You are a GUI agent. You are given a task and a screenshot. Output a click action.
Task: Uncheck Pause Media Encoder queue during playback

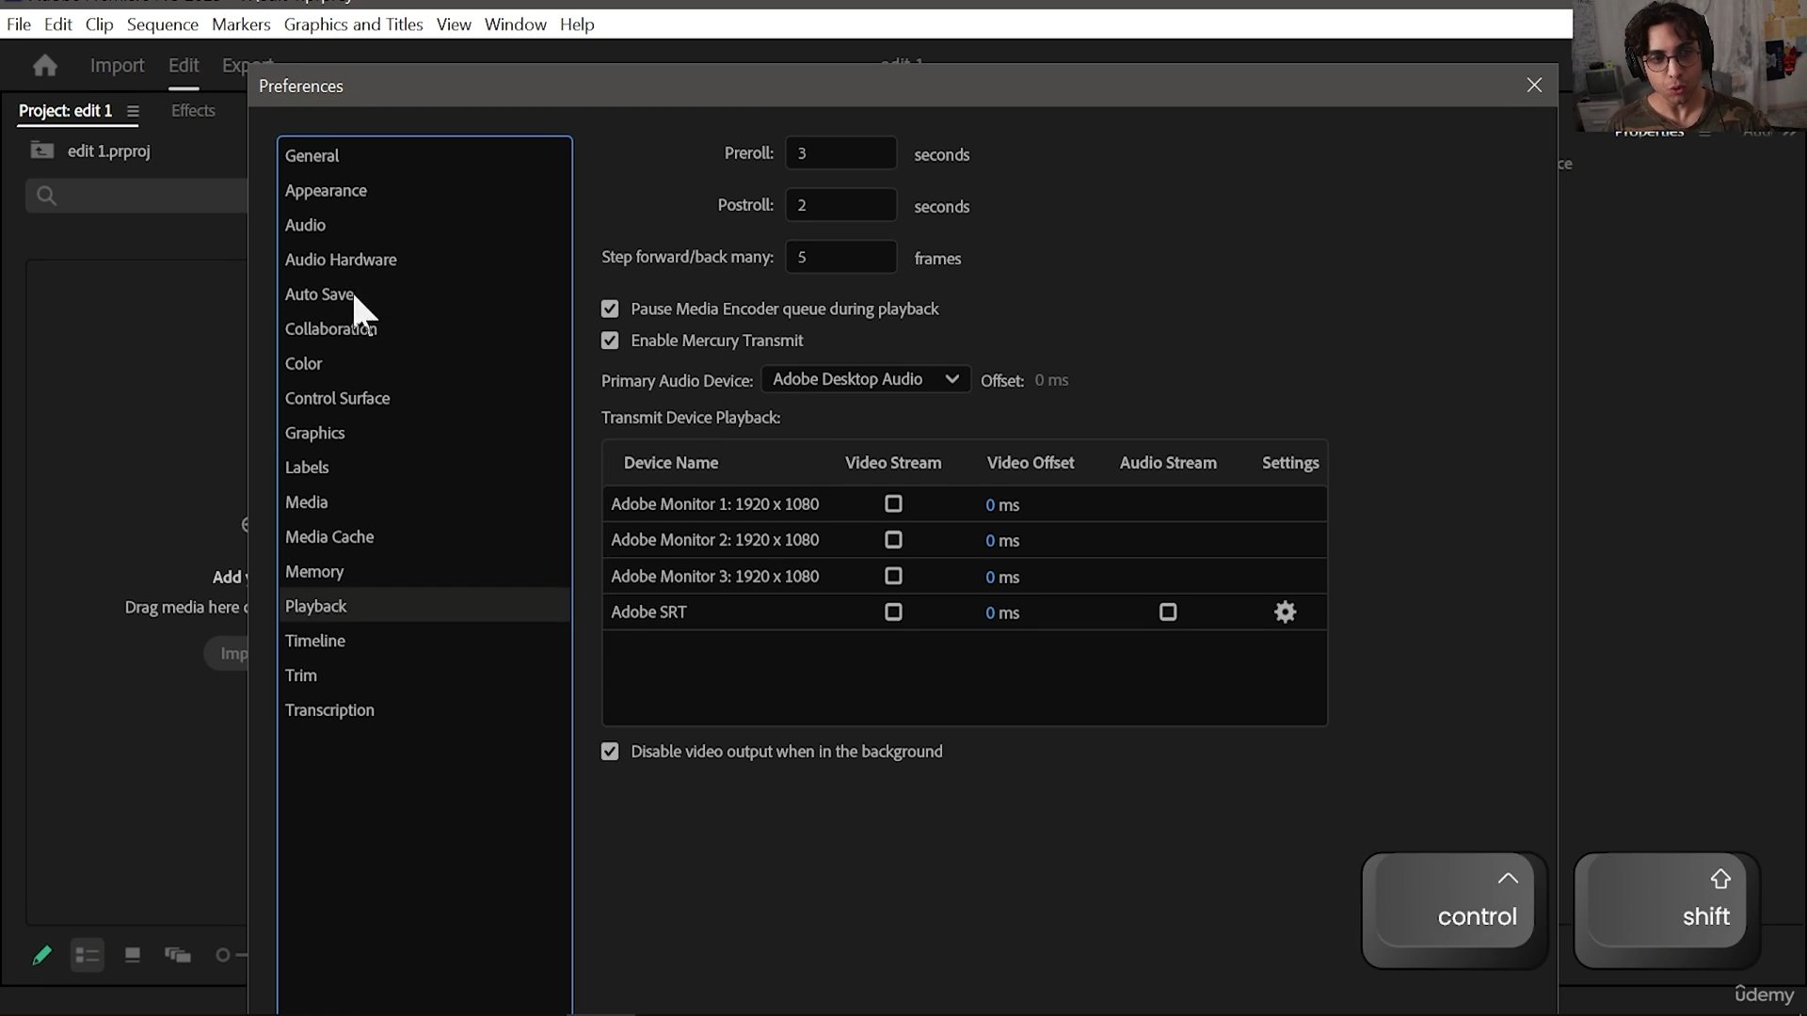tap(610, 310)
